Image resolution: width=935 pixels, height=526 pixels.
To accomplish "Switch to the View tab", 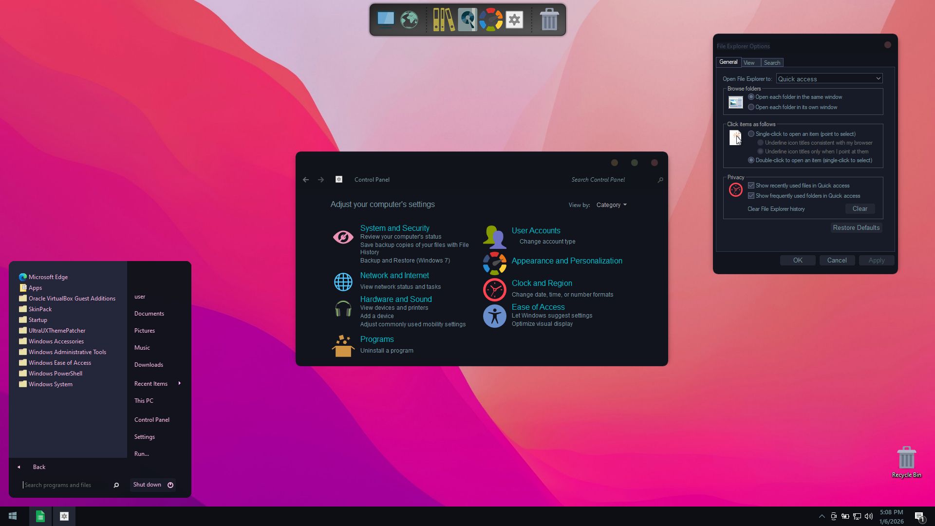I will coord(749,63).
